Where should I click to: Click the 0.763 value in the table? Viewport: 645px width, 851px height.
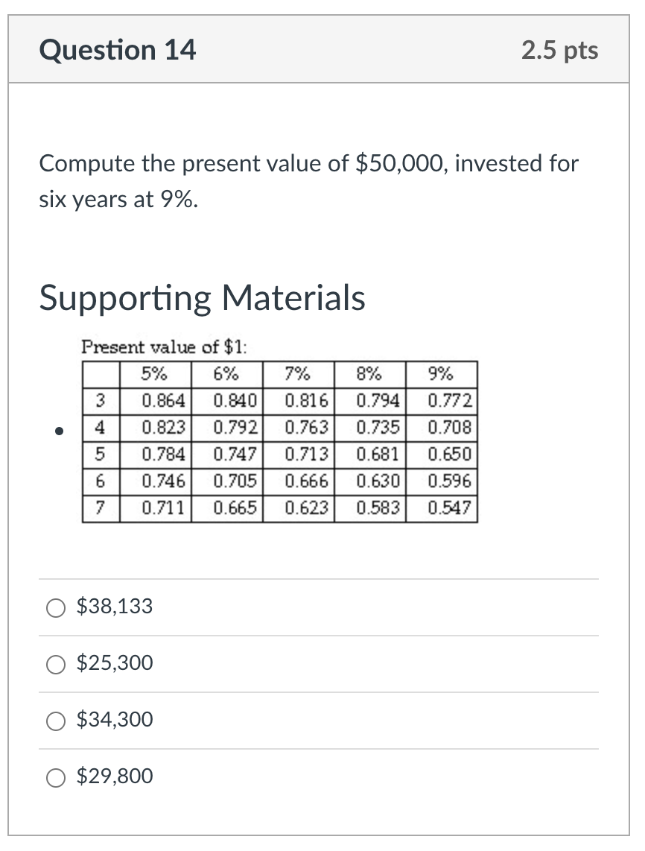click(306, 428)
